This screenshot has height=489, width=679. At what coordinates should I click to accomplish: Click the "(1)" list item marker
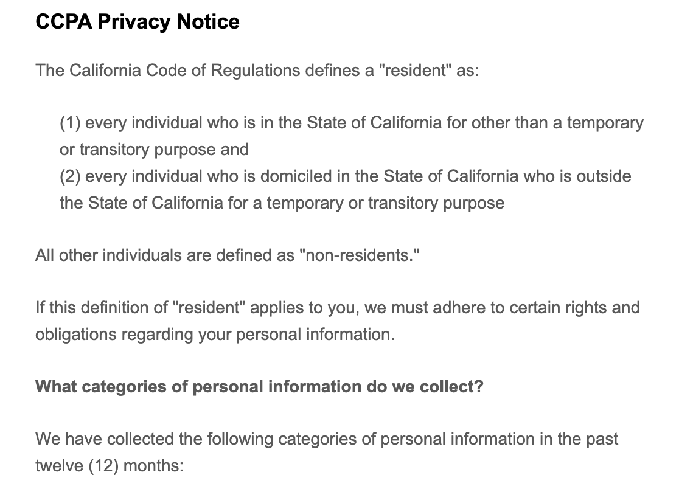pyautogui.click(x=70, y=123)
